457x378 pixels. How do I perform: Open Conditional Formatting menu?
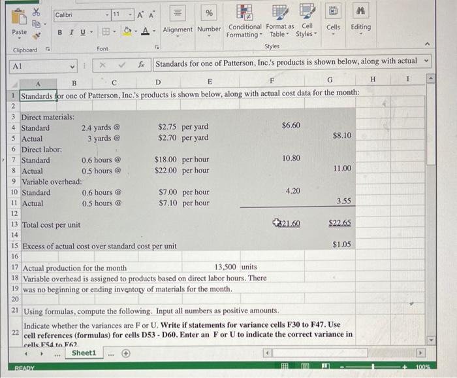pos(245,22)
